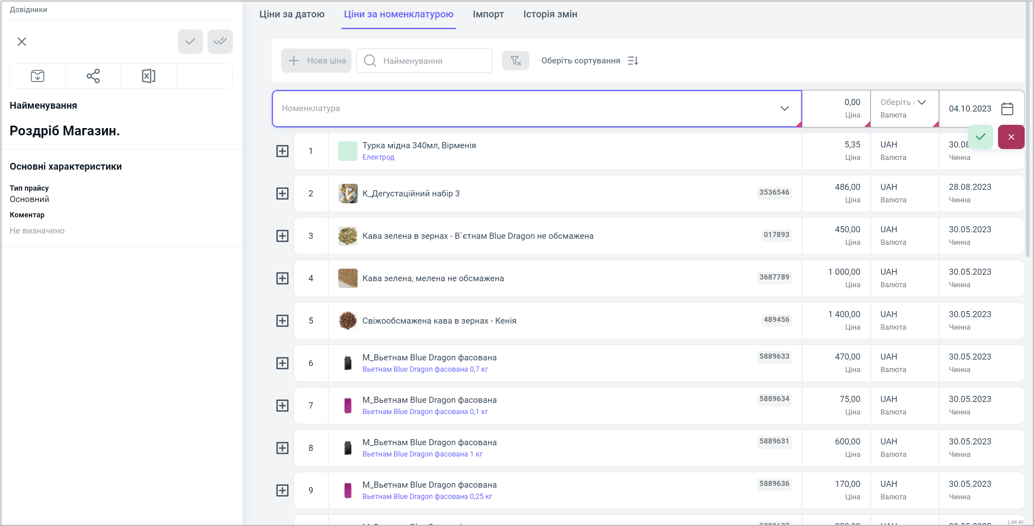The image size is (1034, 526).
Task: Cancel new price row with red X
Action: point(1011,137)
